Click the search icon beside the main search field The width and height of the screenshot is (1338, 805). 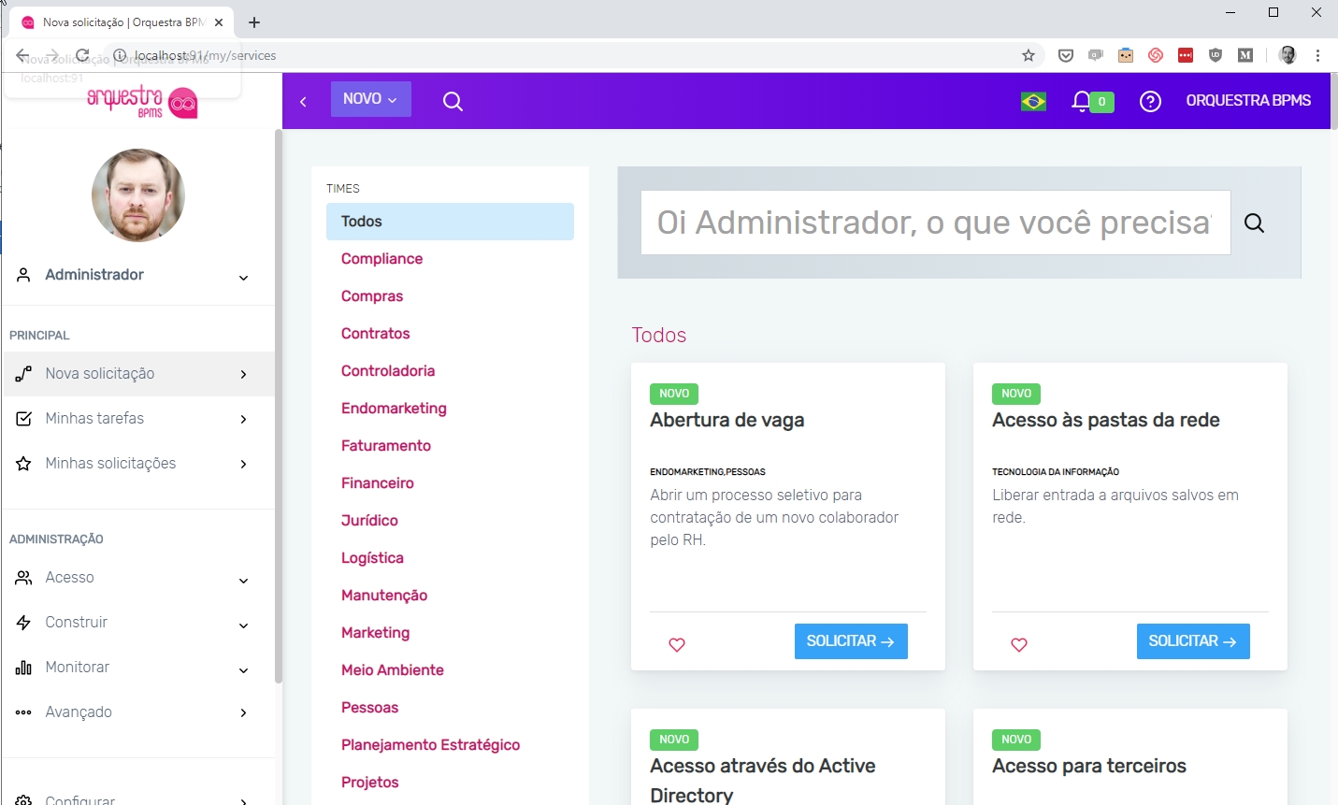click(x=1254, y=223)
